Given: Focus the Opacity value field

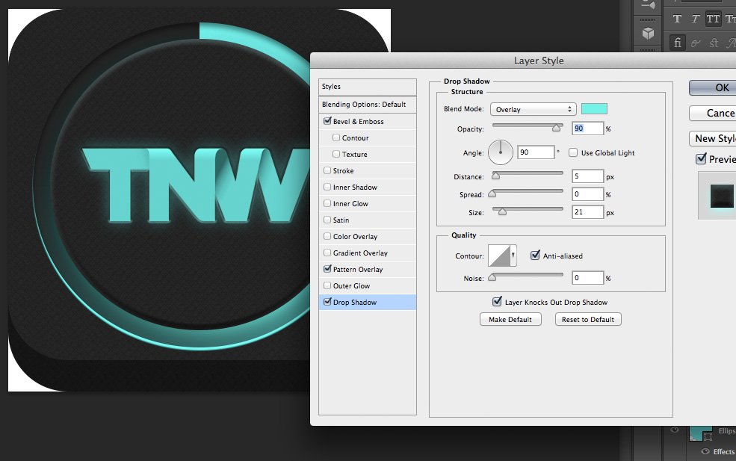Looking at the screenshot, I should tap(587, 129).
